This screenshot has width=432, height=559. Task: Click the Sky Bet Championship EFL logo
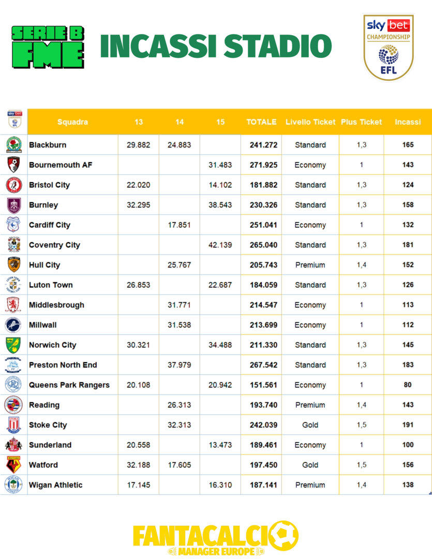(x=388, y=47)
